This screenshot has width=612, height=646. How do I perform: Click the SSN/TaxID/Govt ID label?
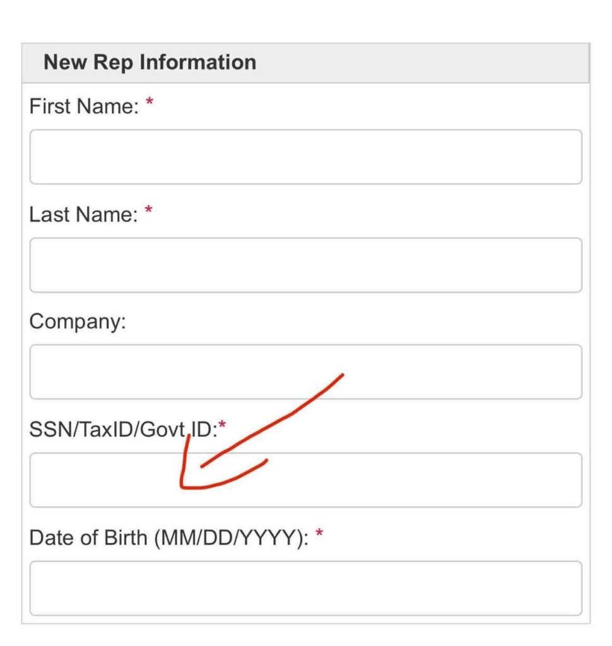[123, 430]
